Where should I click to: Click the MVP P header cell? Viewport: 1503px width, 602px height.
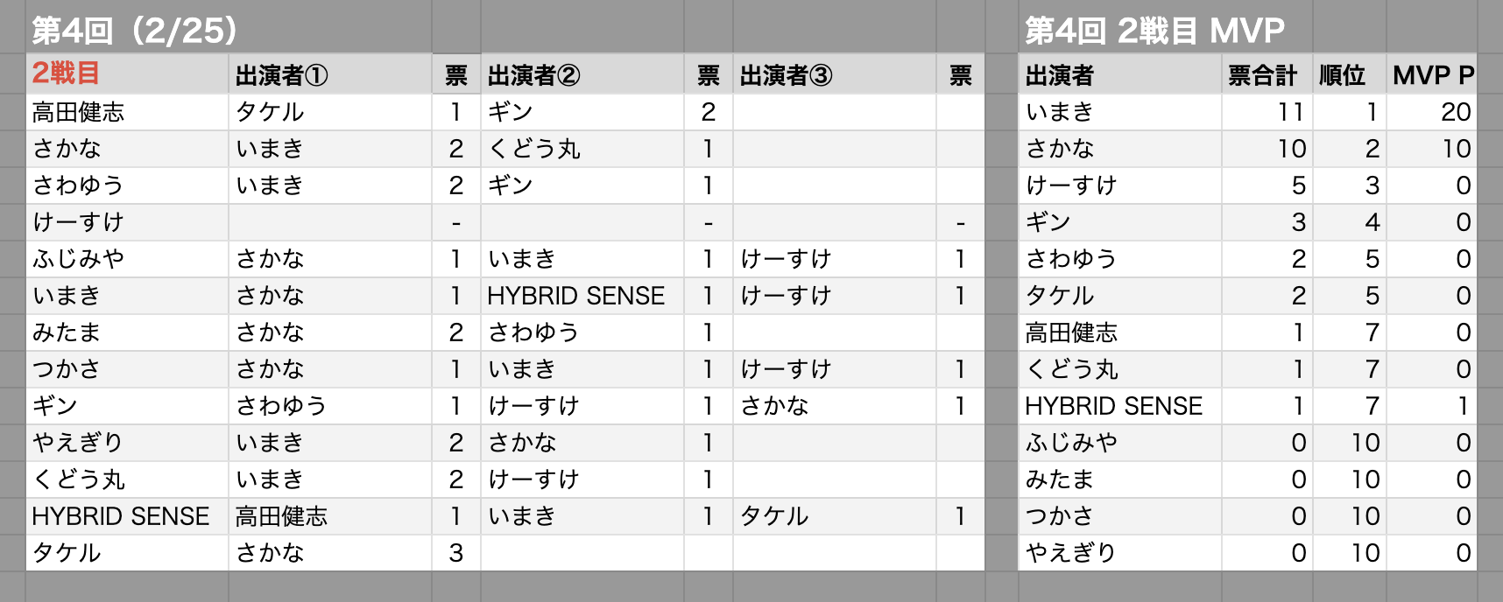(1432, 74)
